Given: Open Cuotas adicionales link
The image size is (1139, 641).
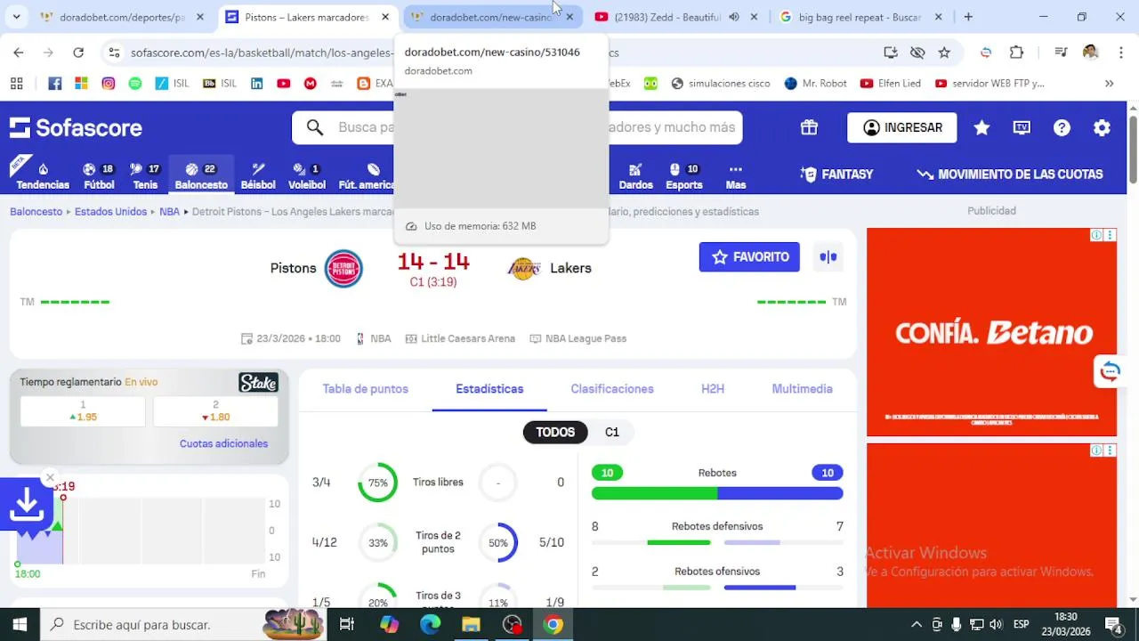Looking at the screenshot, I should click(223, 443).
